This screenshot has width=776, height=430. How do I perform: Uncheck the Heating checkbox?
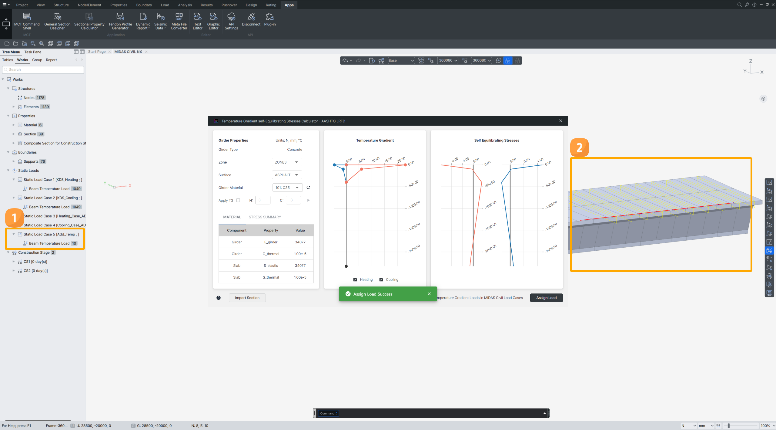(355, 279)
